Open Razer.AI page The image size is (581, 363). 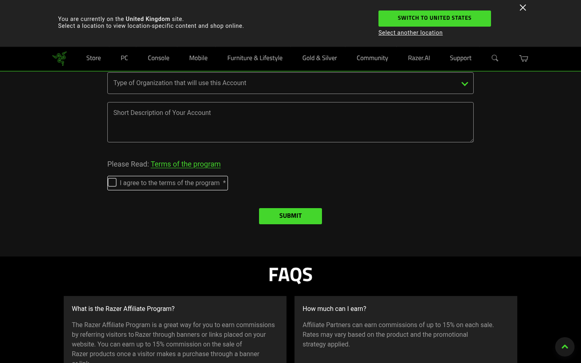pos(419,58)
